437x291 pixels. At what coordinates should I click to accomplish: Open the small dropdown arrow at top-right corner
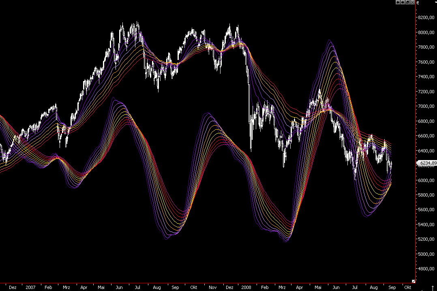[x=436, y=2]
